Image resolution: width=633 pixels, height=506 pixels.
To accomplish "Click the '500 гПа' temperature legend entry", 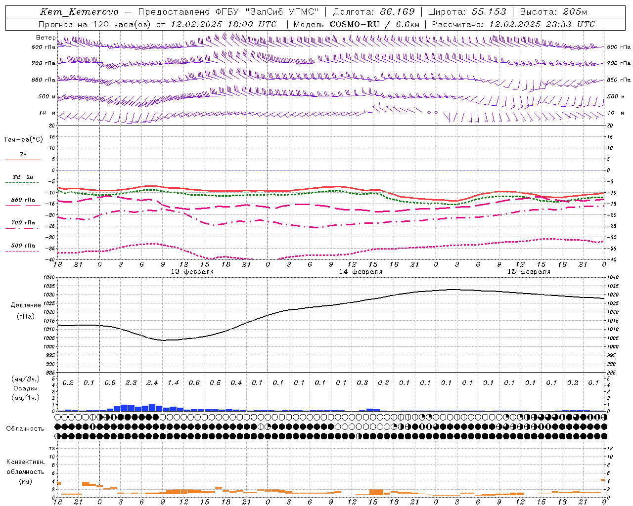I will point(23,246).
